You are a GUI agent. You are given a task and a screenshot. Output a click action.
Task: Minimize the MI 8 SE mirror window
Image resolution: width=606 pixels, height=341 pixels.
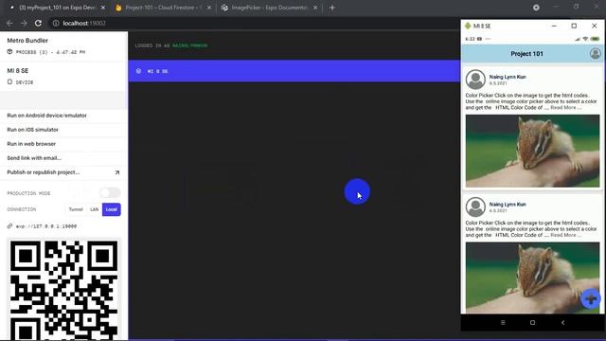554,26
